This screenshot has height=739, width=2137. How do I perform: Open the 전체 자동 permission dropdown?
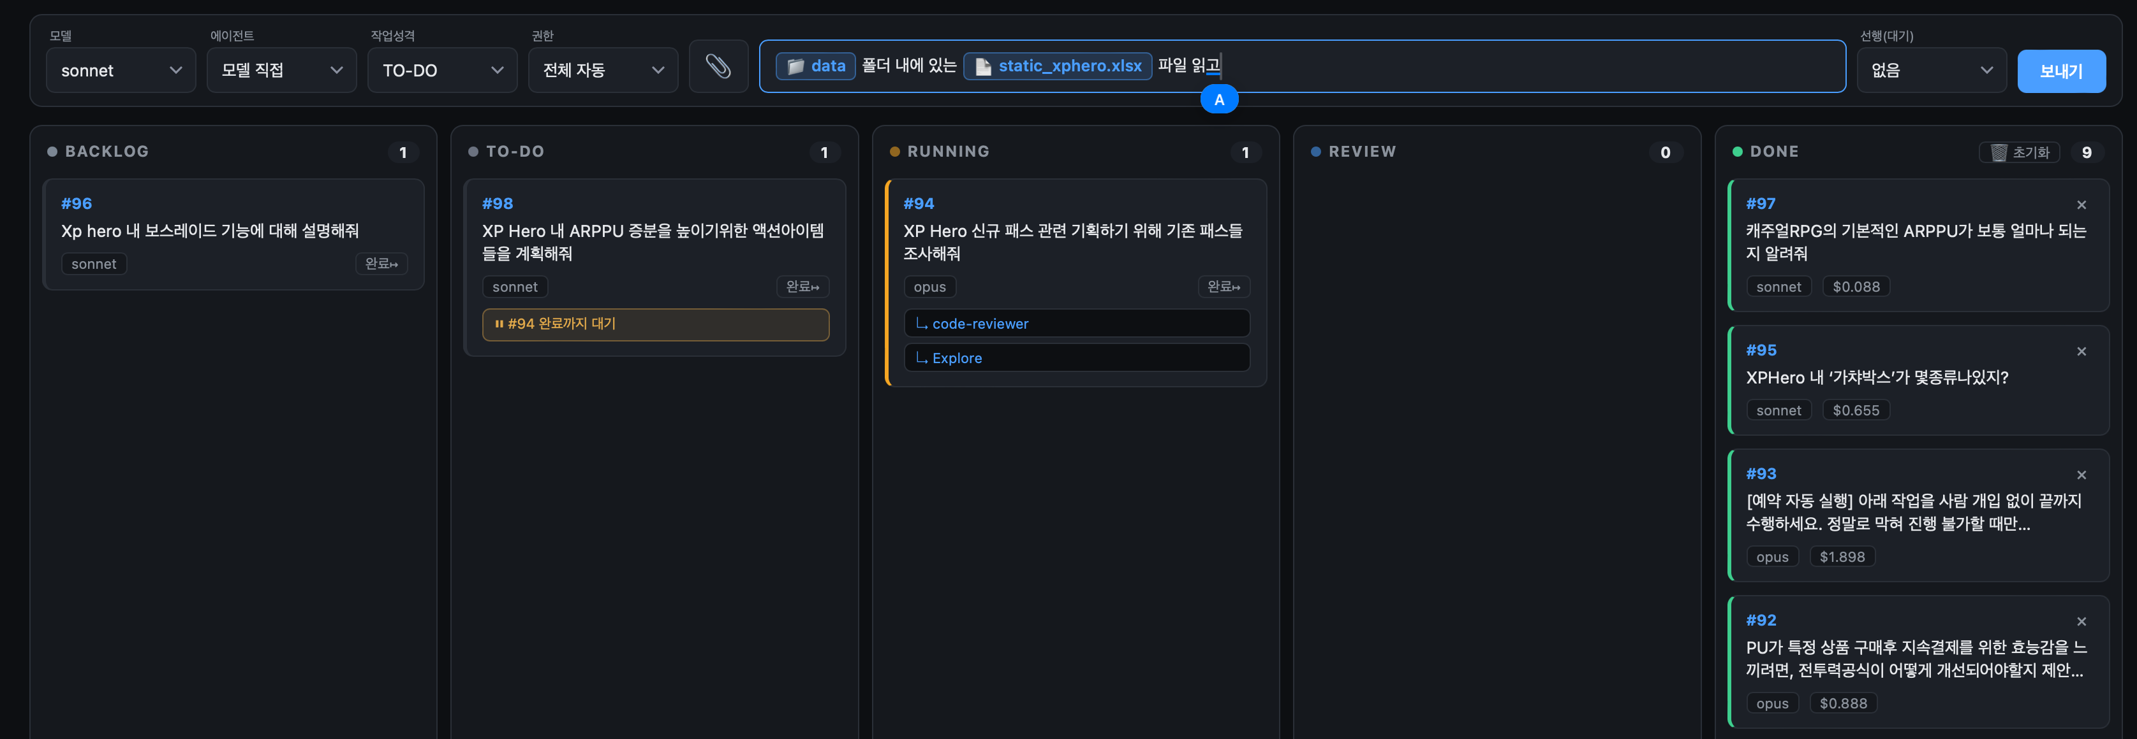(x=603, y=71)
